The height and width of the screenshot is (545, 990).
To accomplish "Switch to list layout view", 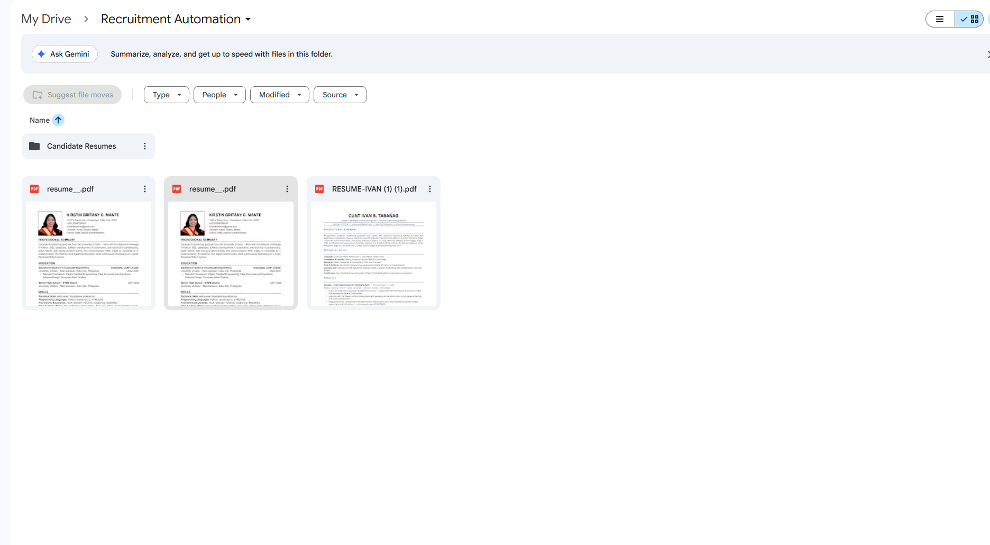I will [x=940, y=19].
